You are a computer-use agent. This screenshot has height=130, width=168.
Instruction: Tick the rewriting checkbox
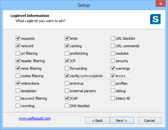click(x=18, y=106)
